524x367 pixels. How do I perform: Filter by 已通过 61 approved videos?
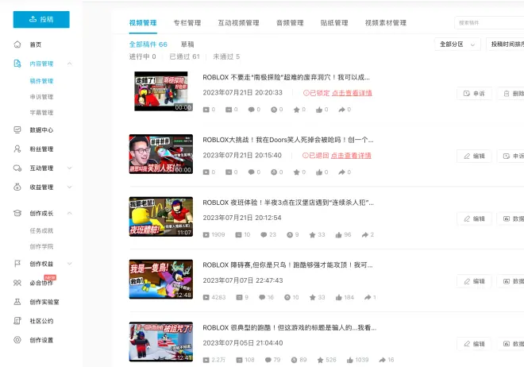click(x=184, y=56)
